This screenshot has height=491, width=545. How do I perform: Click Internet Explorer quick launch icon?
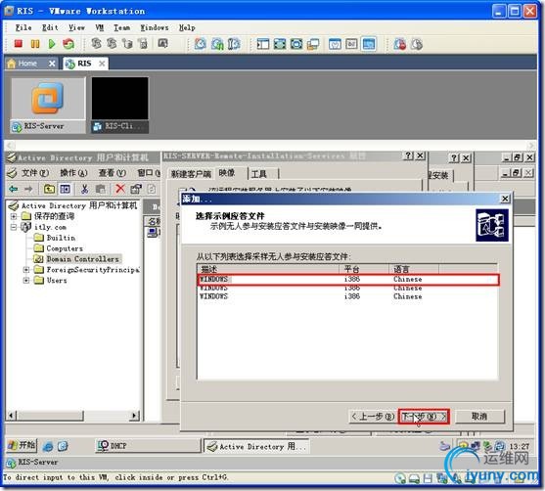pyautogui.click(x=48, y=446)
